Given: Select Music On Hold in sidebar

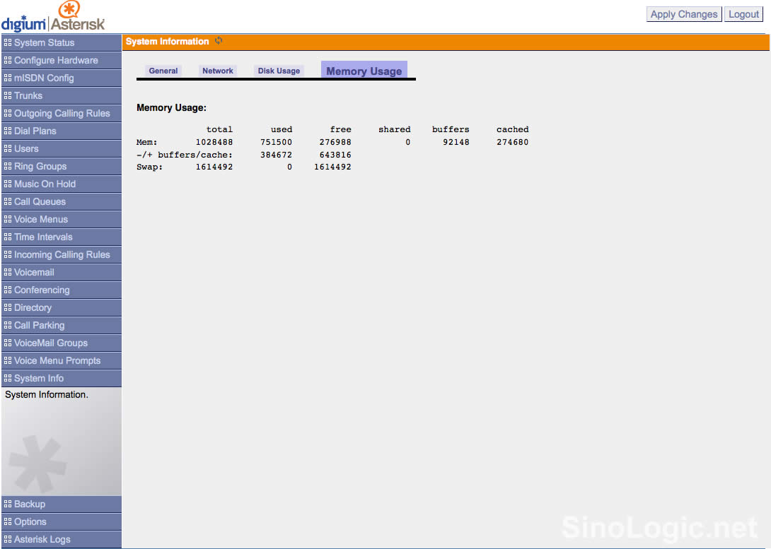Looking at the screenshot, I should (45, 184).
